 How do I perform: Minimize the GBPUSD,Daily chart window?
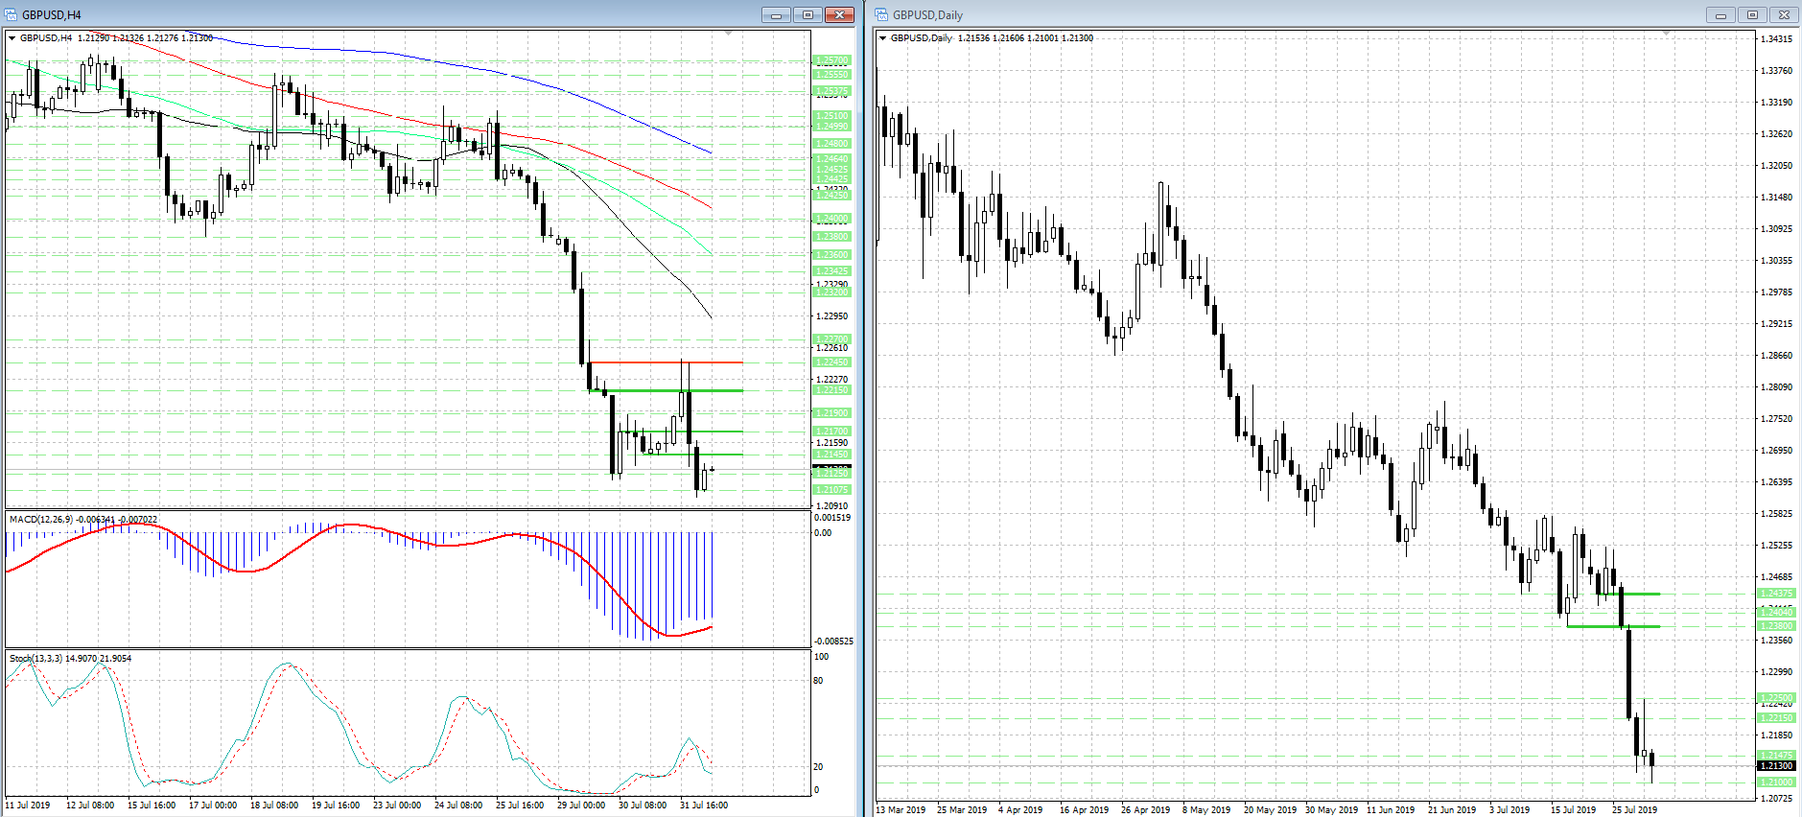[x=1720, y=14]
